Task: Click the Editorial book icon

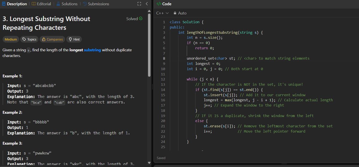Action: pos(34,4)
